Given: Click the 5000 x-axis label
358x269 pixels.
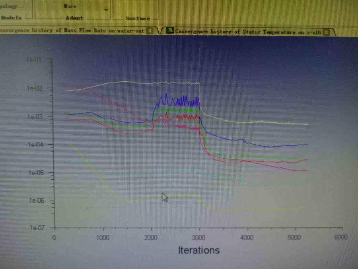Looking at the screenshot, I should (x=294, y=238).
